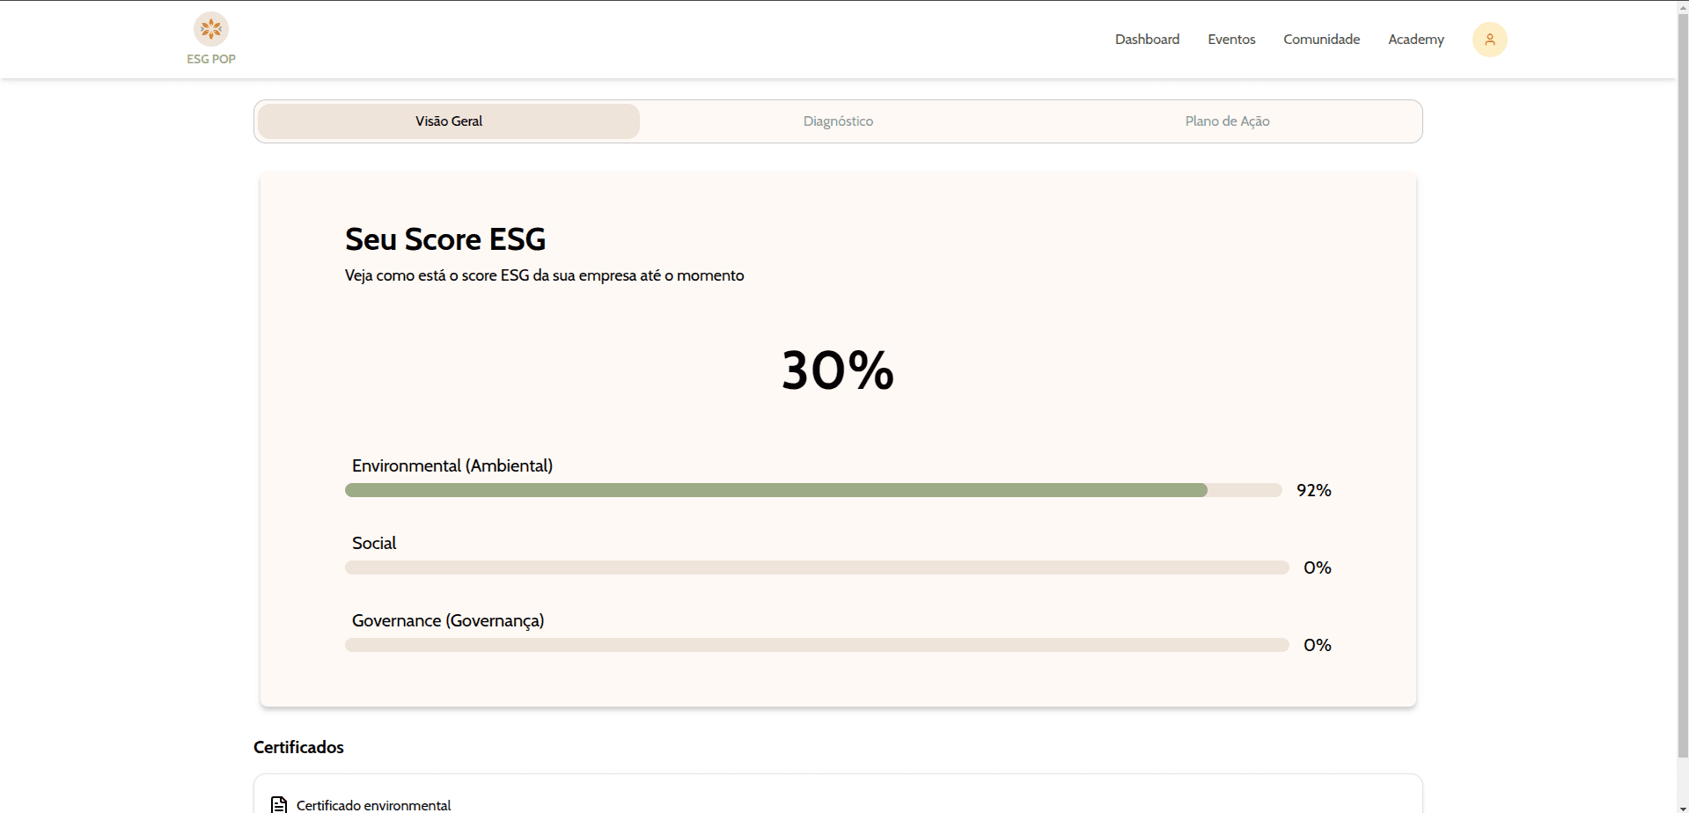The image size is (1689, 813).
Task: Select Comunidade in the header menu
Action: (1321, 40)
